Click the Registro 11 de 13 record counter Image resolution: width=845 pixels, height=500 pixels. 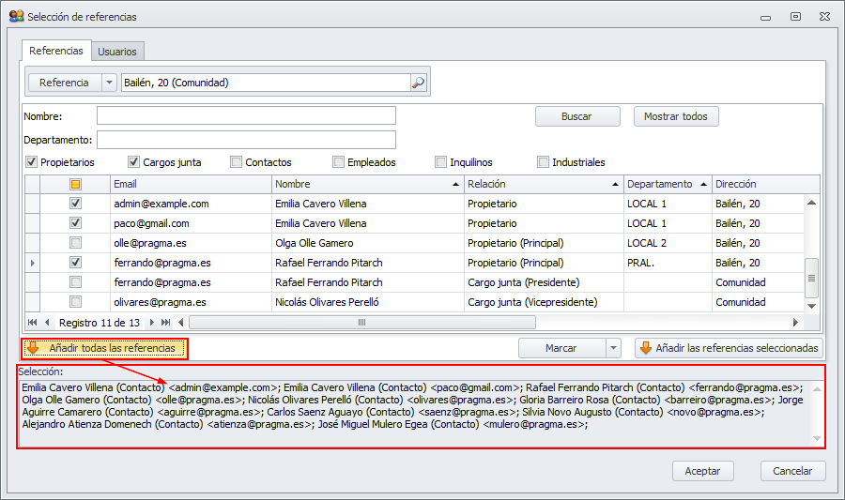point(100,323)
